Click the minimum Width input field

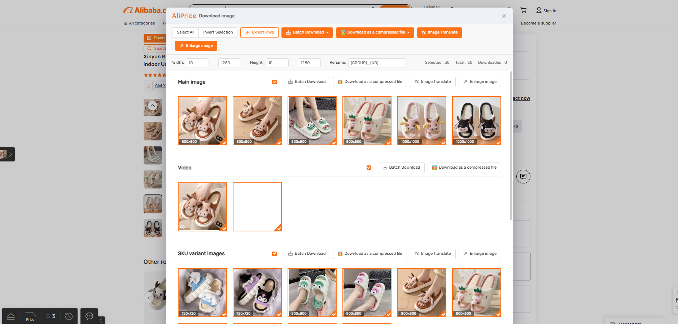coord(197,63)
